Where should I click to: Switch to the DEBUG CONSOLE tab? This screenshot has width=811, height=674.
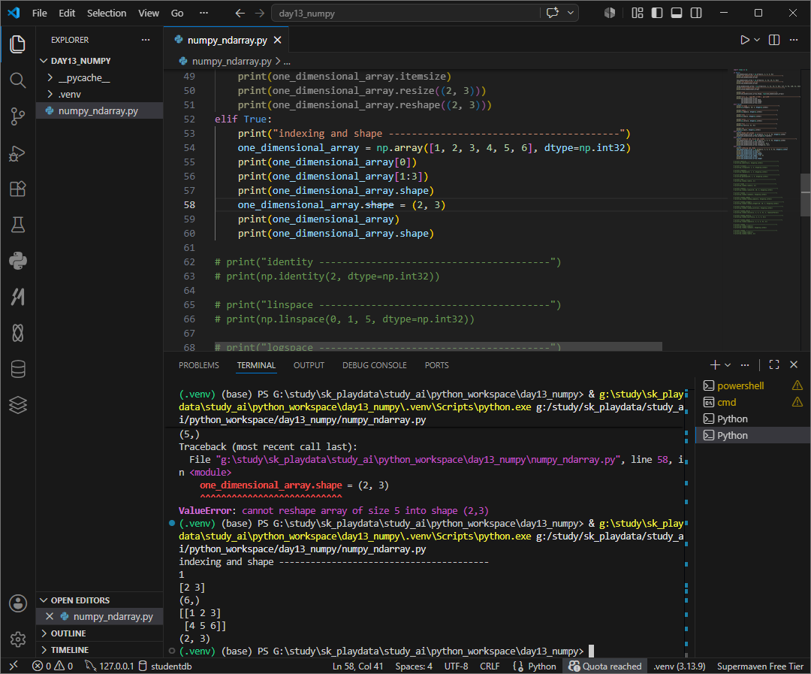(375, 365)
